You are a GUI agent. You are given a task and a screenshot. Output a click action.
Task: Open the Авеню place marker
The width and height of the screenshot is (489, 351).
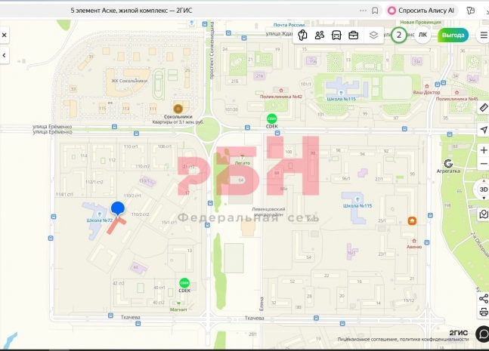pos(414,241)
